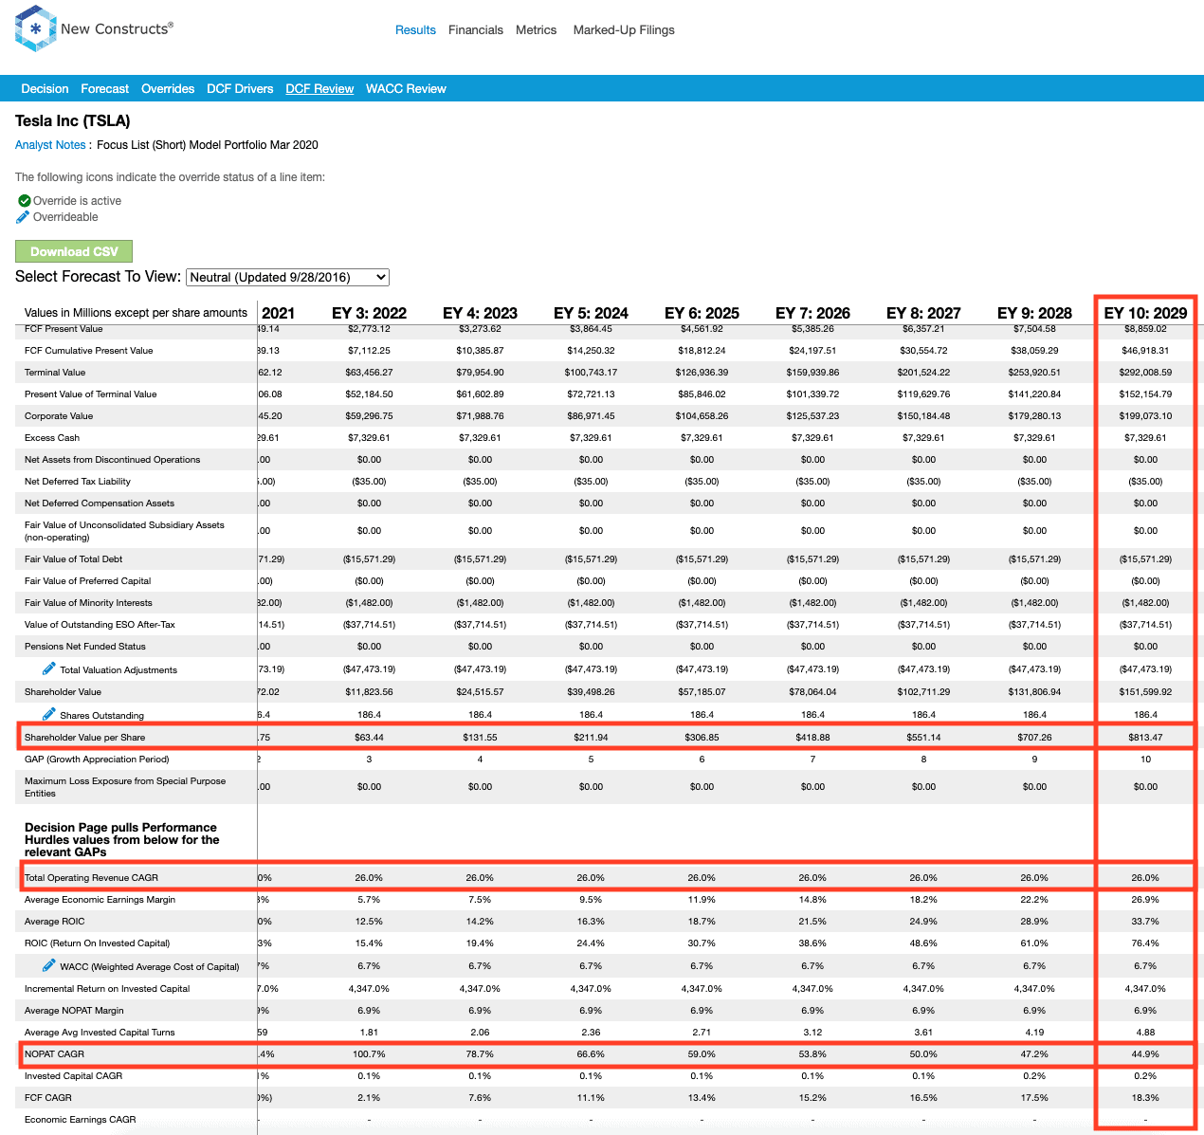Click the $199,073.10 corporate value cell
Screen dimensions: 1204x1135
[1145, 416]
